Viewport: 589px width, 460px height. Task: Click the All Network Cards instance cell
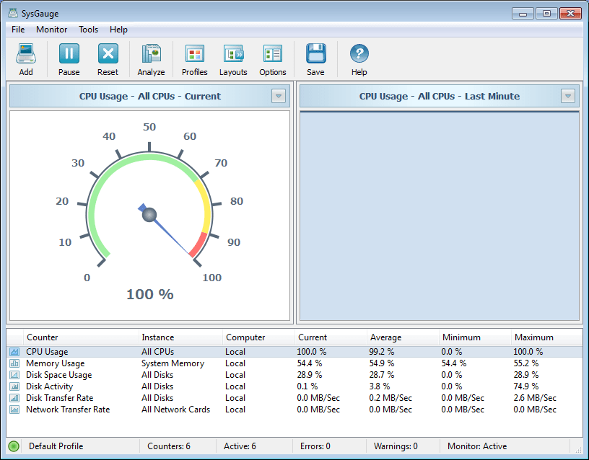point(175,410)
